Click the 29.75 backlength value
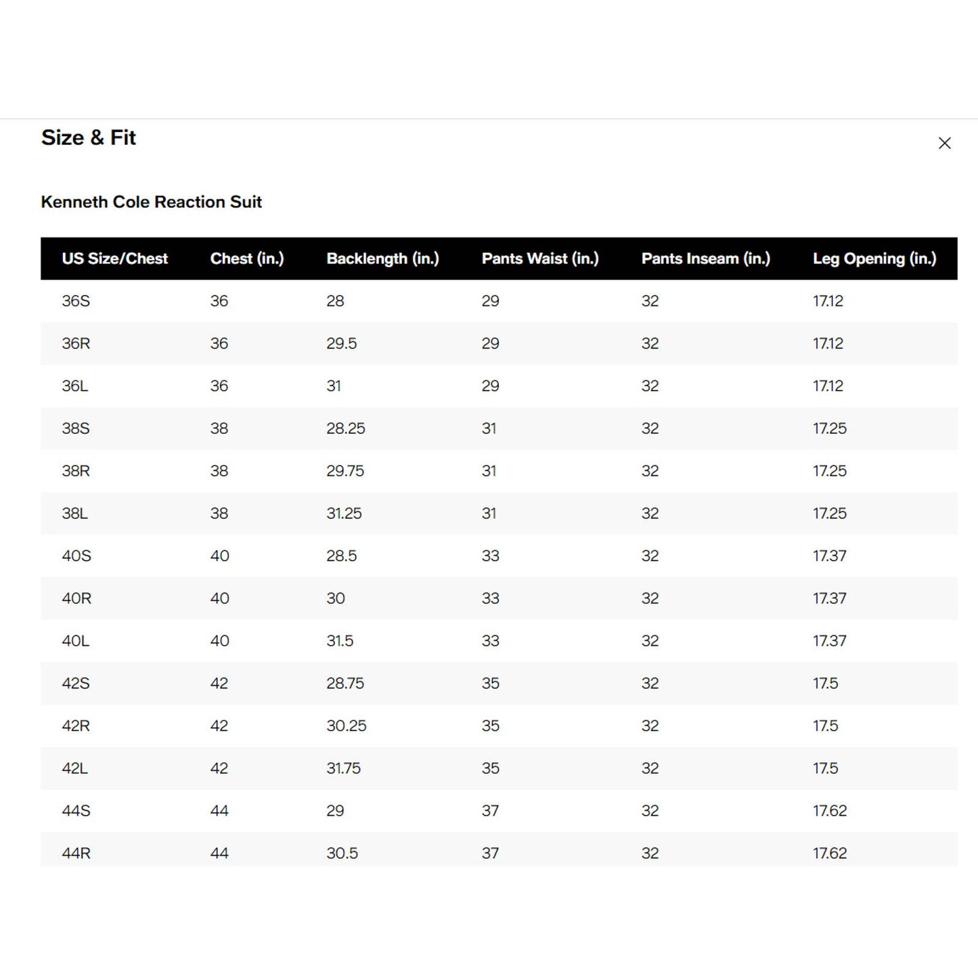The width and height of the screenshot is (978, 978). click(x=345, y=471)
